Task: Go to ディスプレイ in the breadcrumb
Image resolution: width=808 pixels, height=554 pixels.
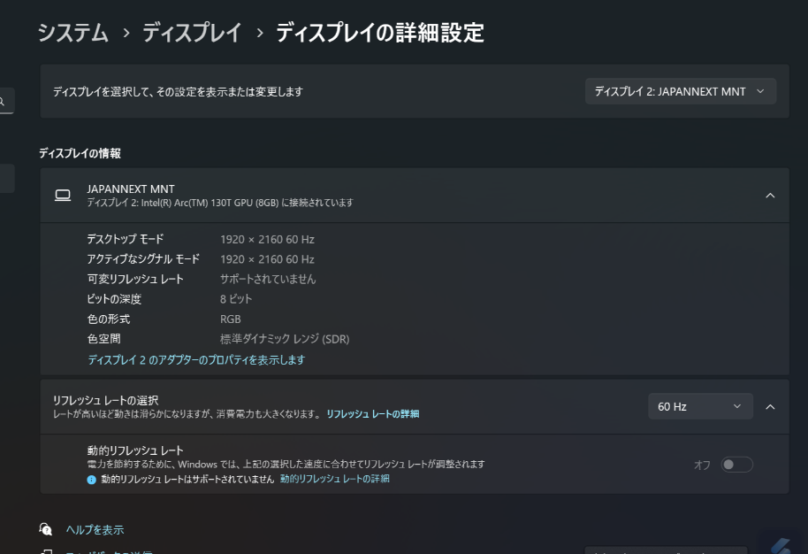Action: pos(192,33)
